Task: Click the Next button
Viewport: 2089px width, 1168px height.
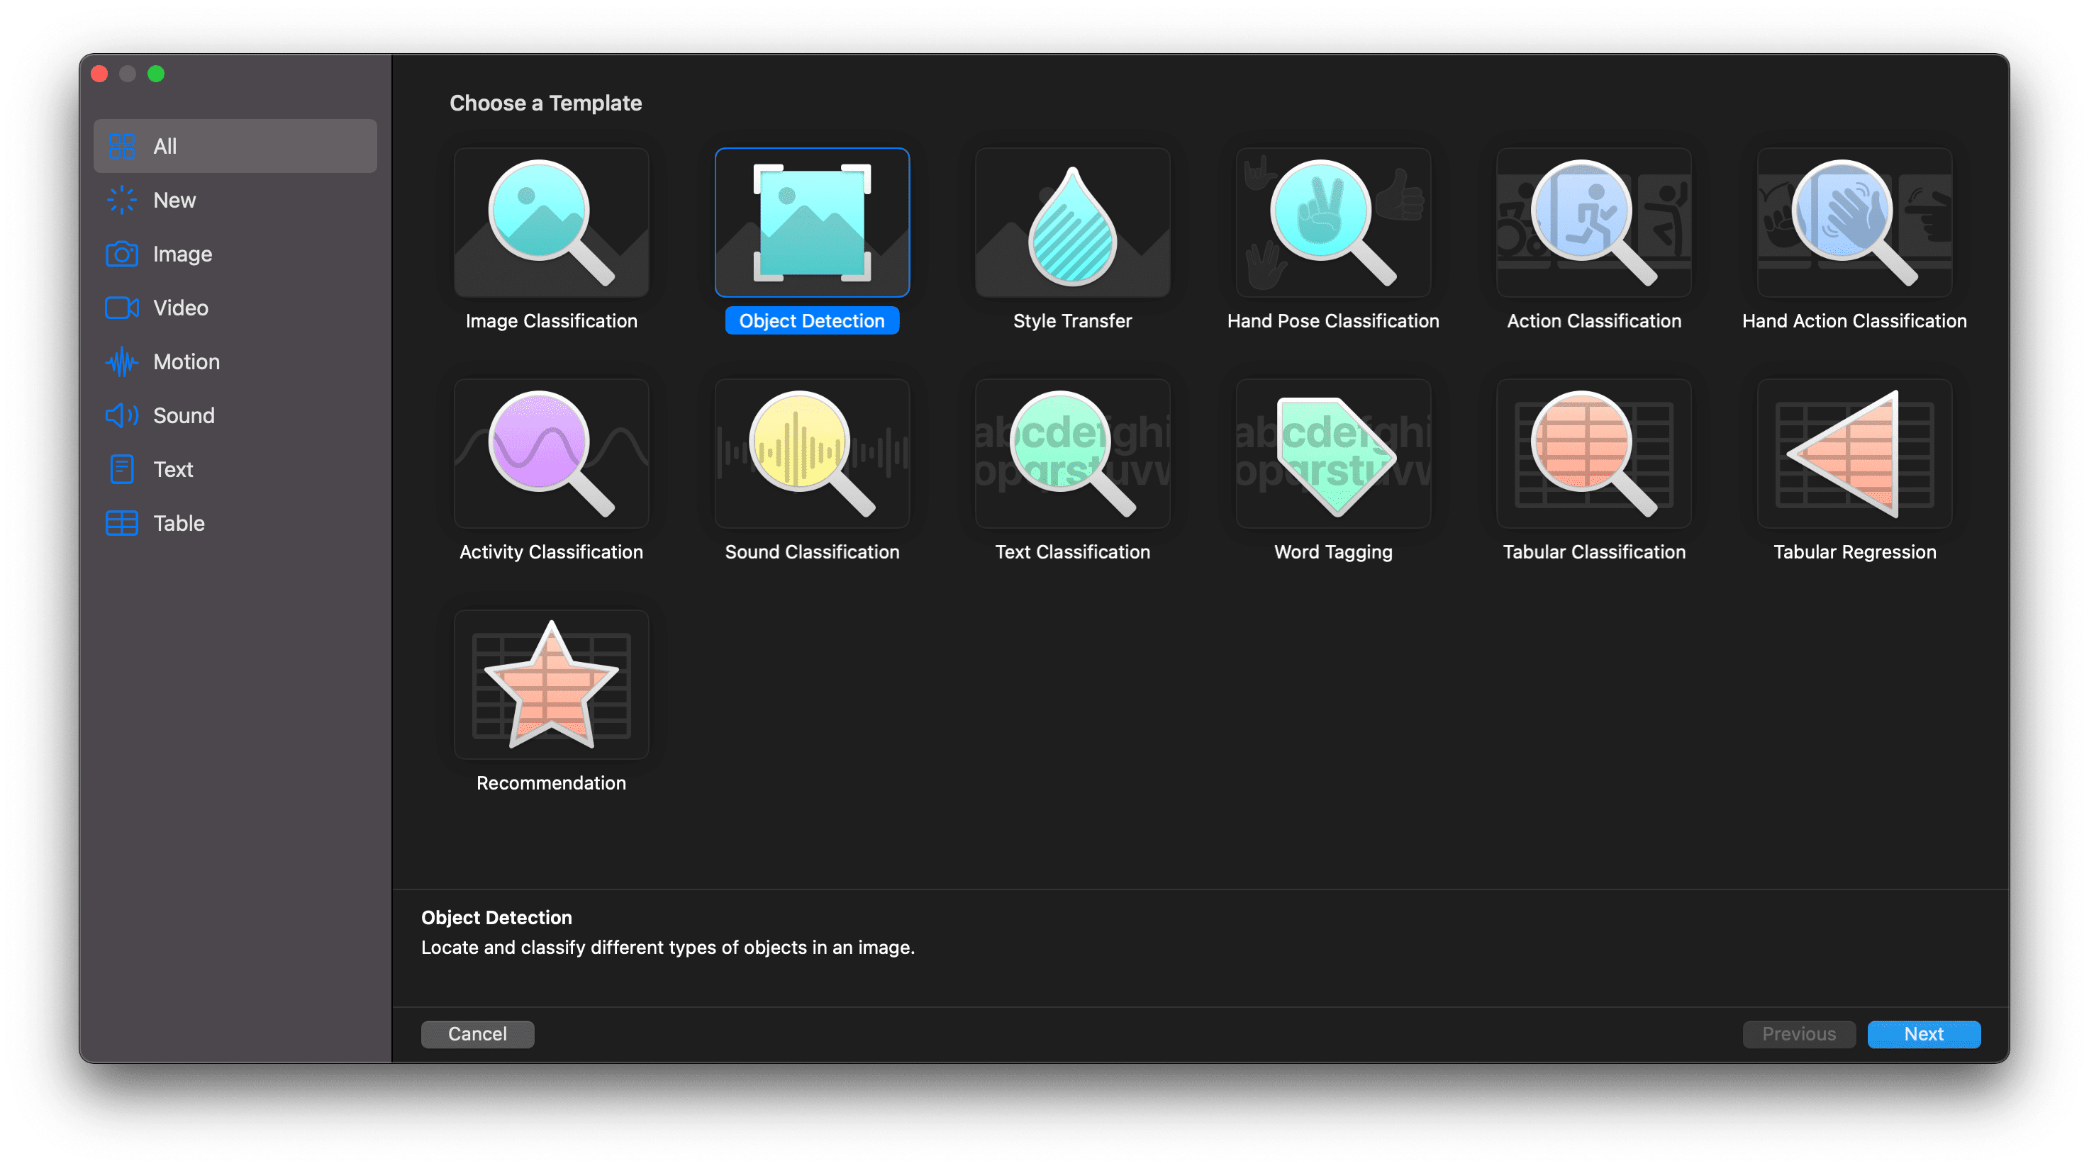Action: pyautogui.click(x=1924, y=1034)
